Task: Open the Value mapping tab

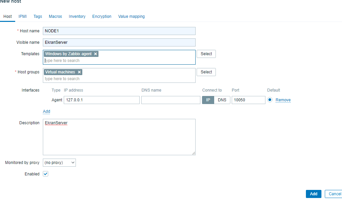Action: [131, 16]
